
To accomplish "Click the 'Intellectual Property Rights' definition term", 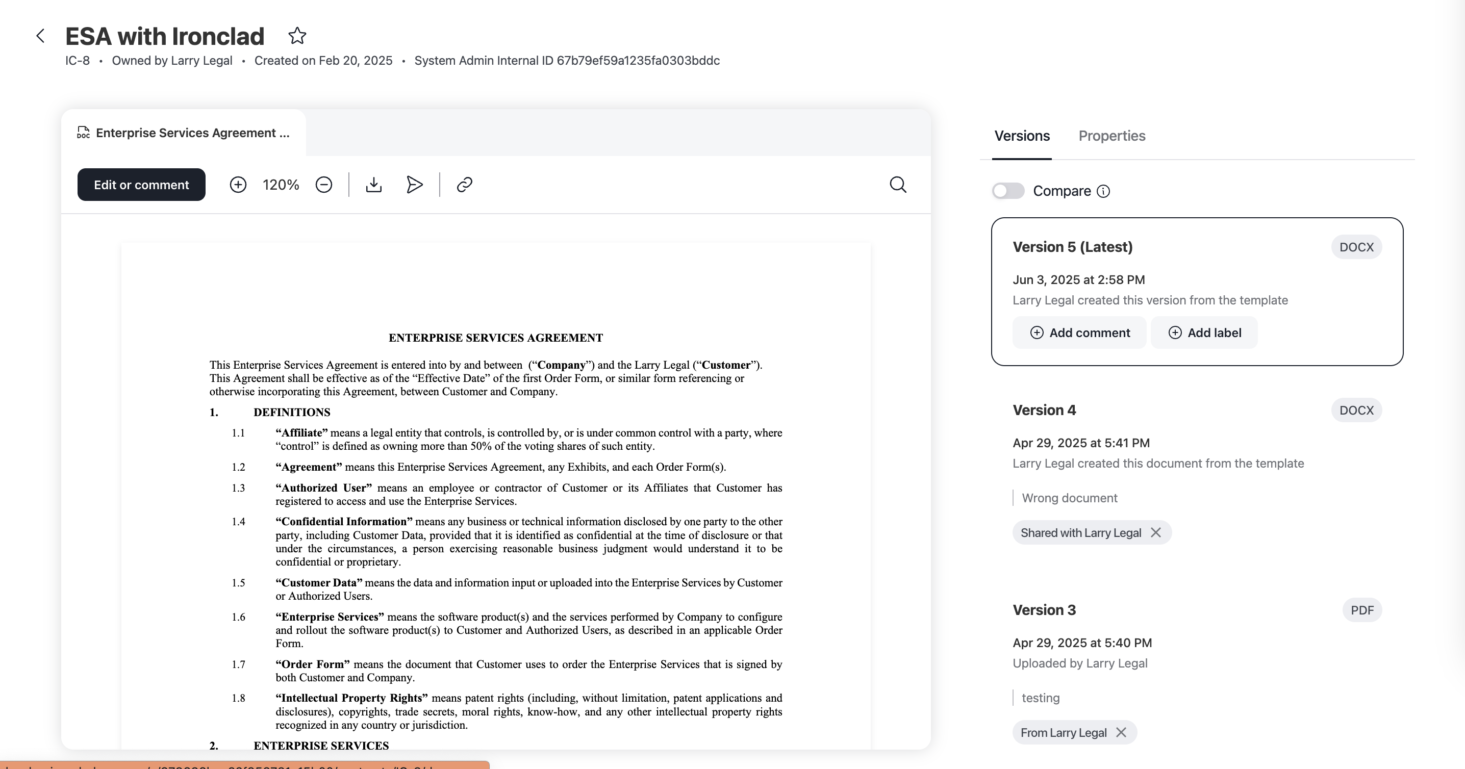I will coord(351,698).
